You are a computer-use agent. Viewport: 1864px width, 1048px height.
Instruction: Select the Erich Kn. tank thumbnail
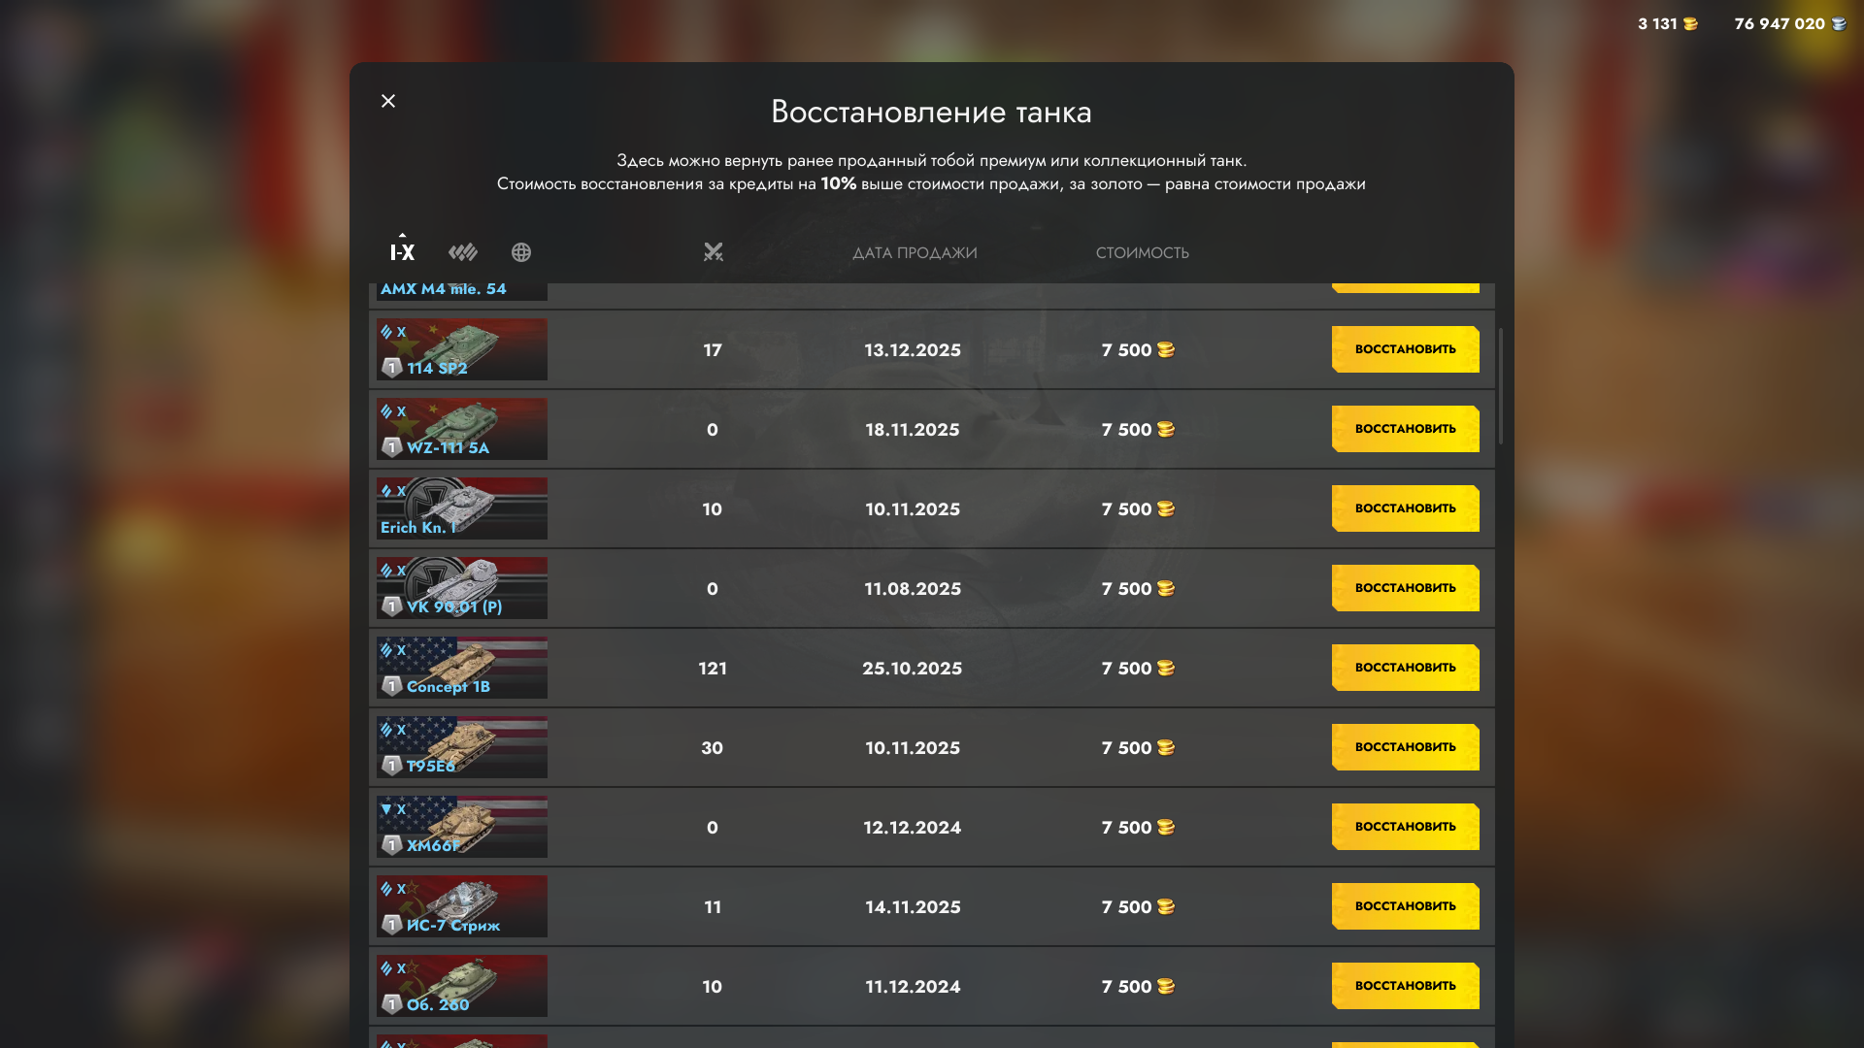462,508
